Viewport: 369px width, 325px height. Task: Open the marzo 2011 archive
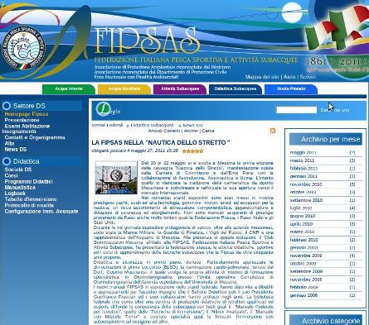click(x=302, y=160)
